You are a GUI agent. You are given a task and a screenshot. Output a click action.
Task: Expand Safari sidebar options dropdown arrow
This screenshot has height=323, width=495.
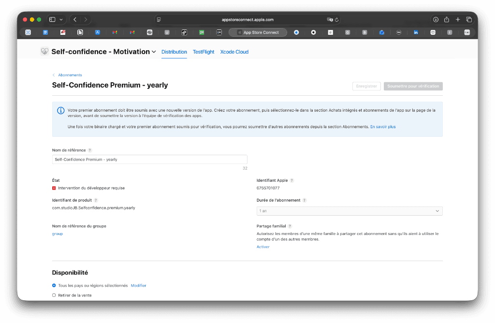click(x=61, y=20)
